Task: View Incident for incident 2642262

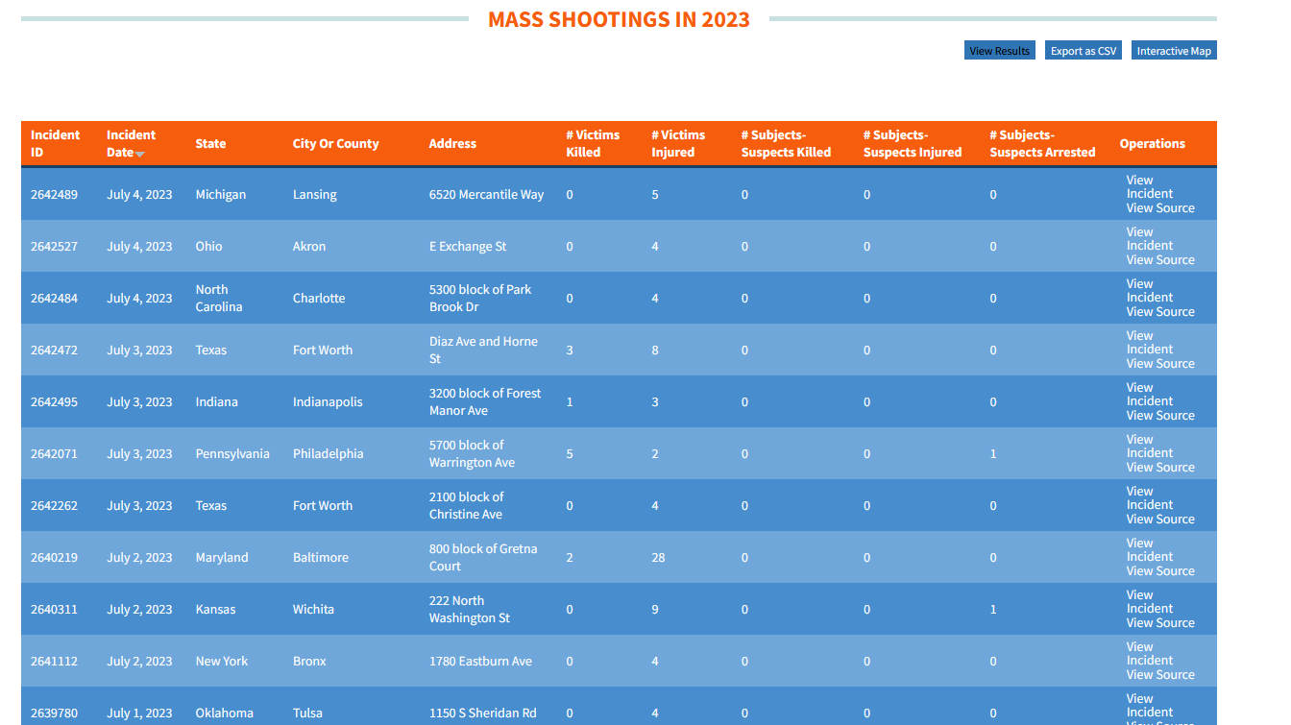Action: pyautogui.click(x=1150, y=497)
